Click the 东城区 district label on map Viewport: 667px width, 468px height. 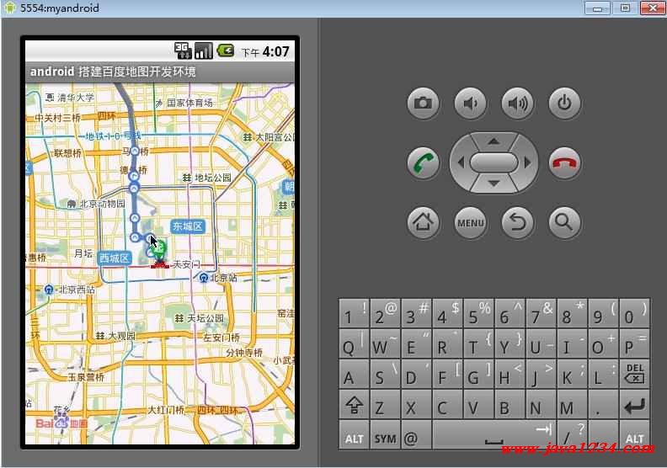tap(188, 226)
